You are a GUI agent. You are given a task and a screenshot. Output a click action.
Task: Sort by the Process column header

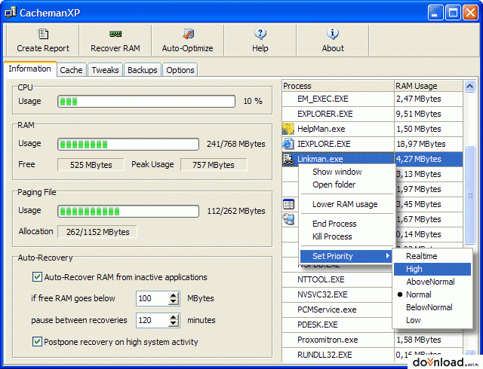tap(338, 86)
